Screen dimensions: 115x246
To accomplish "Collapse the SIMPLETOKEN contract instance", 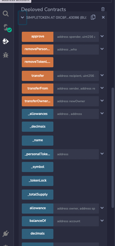I will [x=22, y=17].
